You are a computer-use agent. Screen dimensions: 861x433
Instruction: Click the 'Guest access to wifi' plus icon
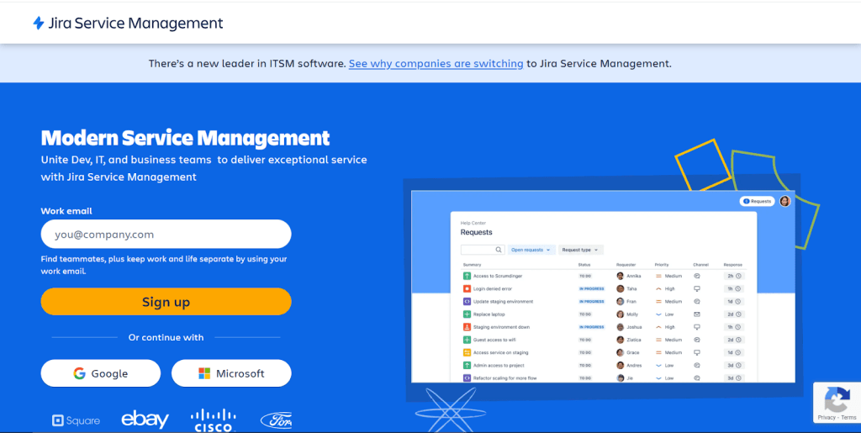click(x=467, y=340)
